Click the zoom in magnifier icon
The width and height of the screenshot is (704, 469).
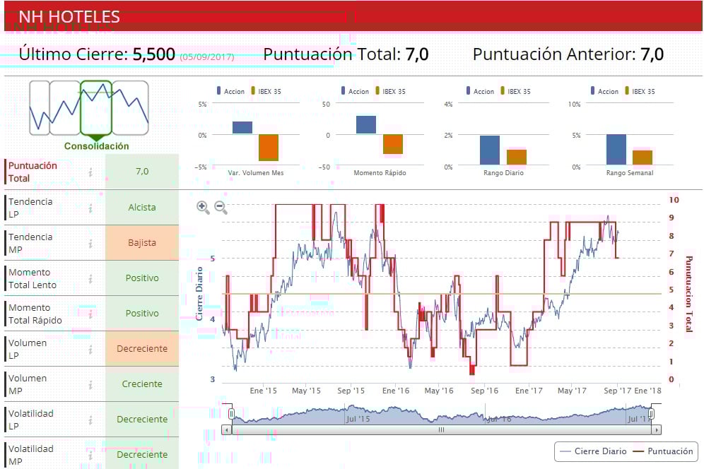tap(203, 208)
